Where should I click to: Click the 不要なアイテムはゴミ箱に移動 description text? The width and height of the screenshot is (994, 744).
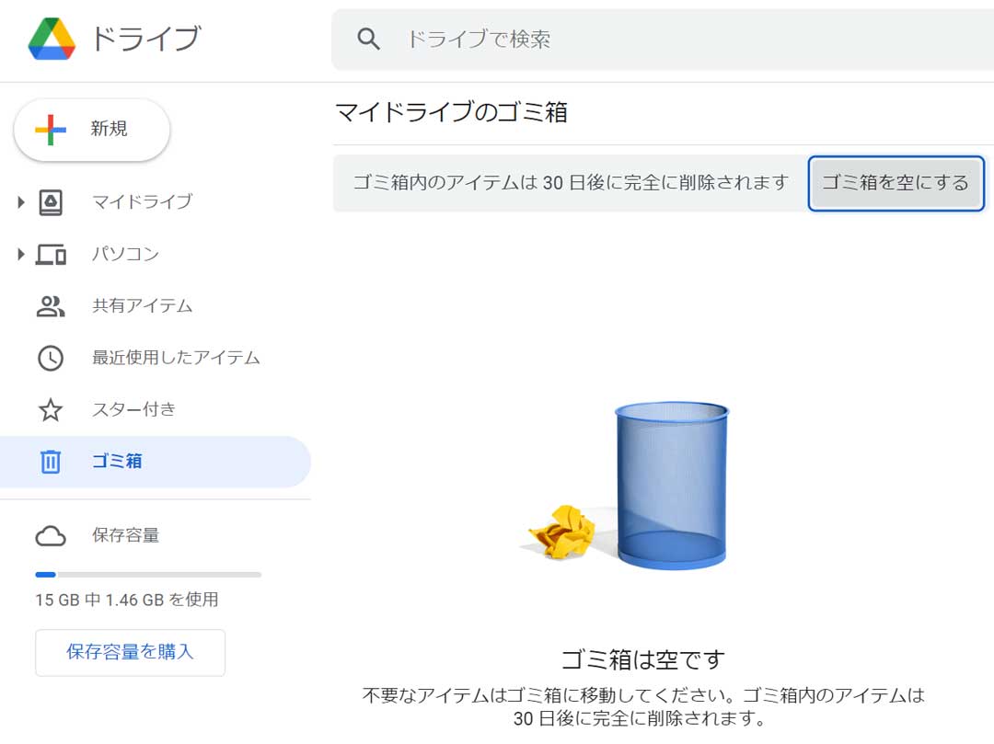coord(642,706)
